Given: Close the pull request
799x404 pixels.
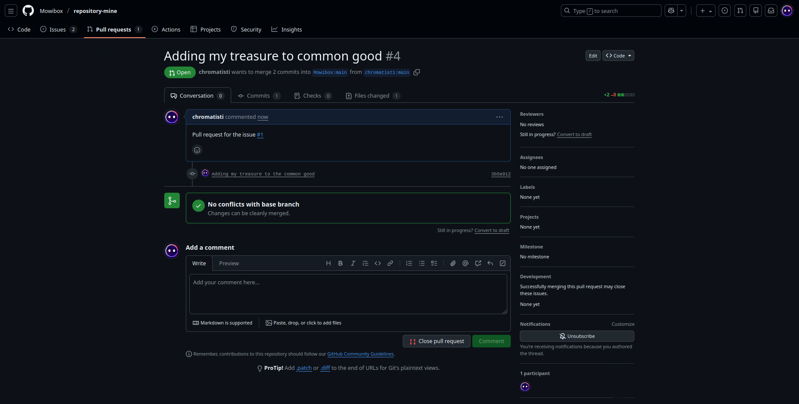Looking at the screenshot, I should coord(436,341).
